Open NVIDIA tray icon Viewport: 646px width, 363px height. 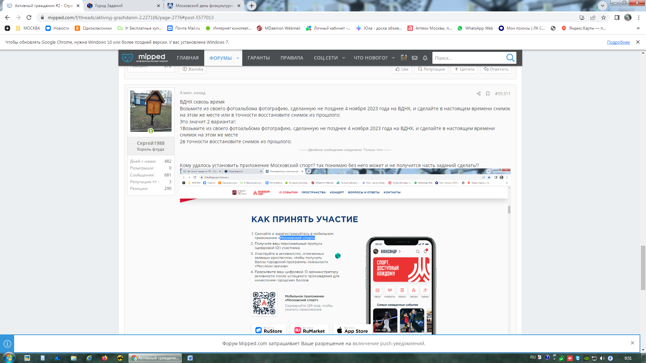click(x=586, y=358)
